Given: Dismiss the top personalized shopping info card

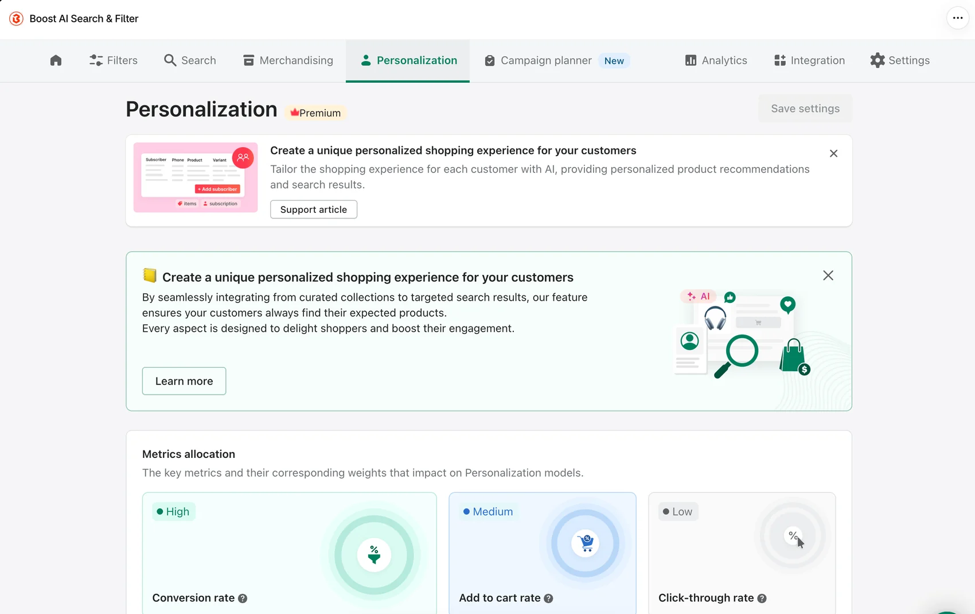Looking at the screenshot, I should [834, 153].
